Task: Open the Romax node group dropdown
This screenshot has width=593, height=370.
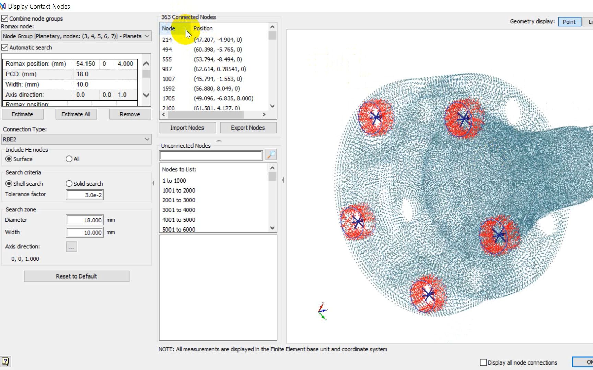Action: [76, 36]
